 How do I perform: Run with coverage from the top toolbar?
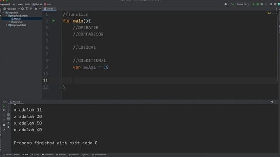(262, 4)
